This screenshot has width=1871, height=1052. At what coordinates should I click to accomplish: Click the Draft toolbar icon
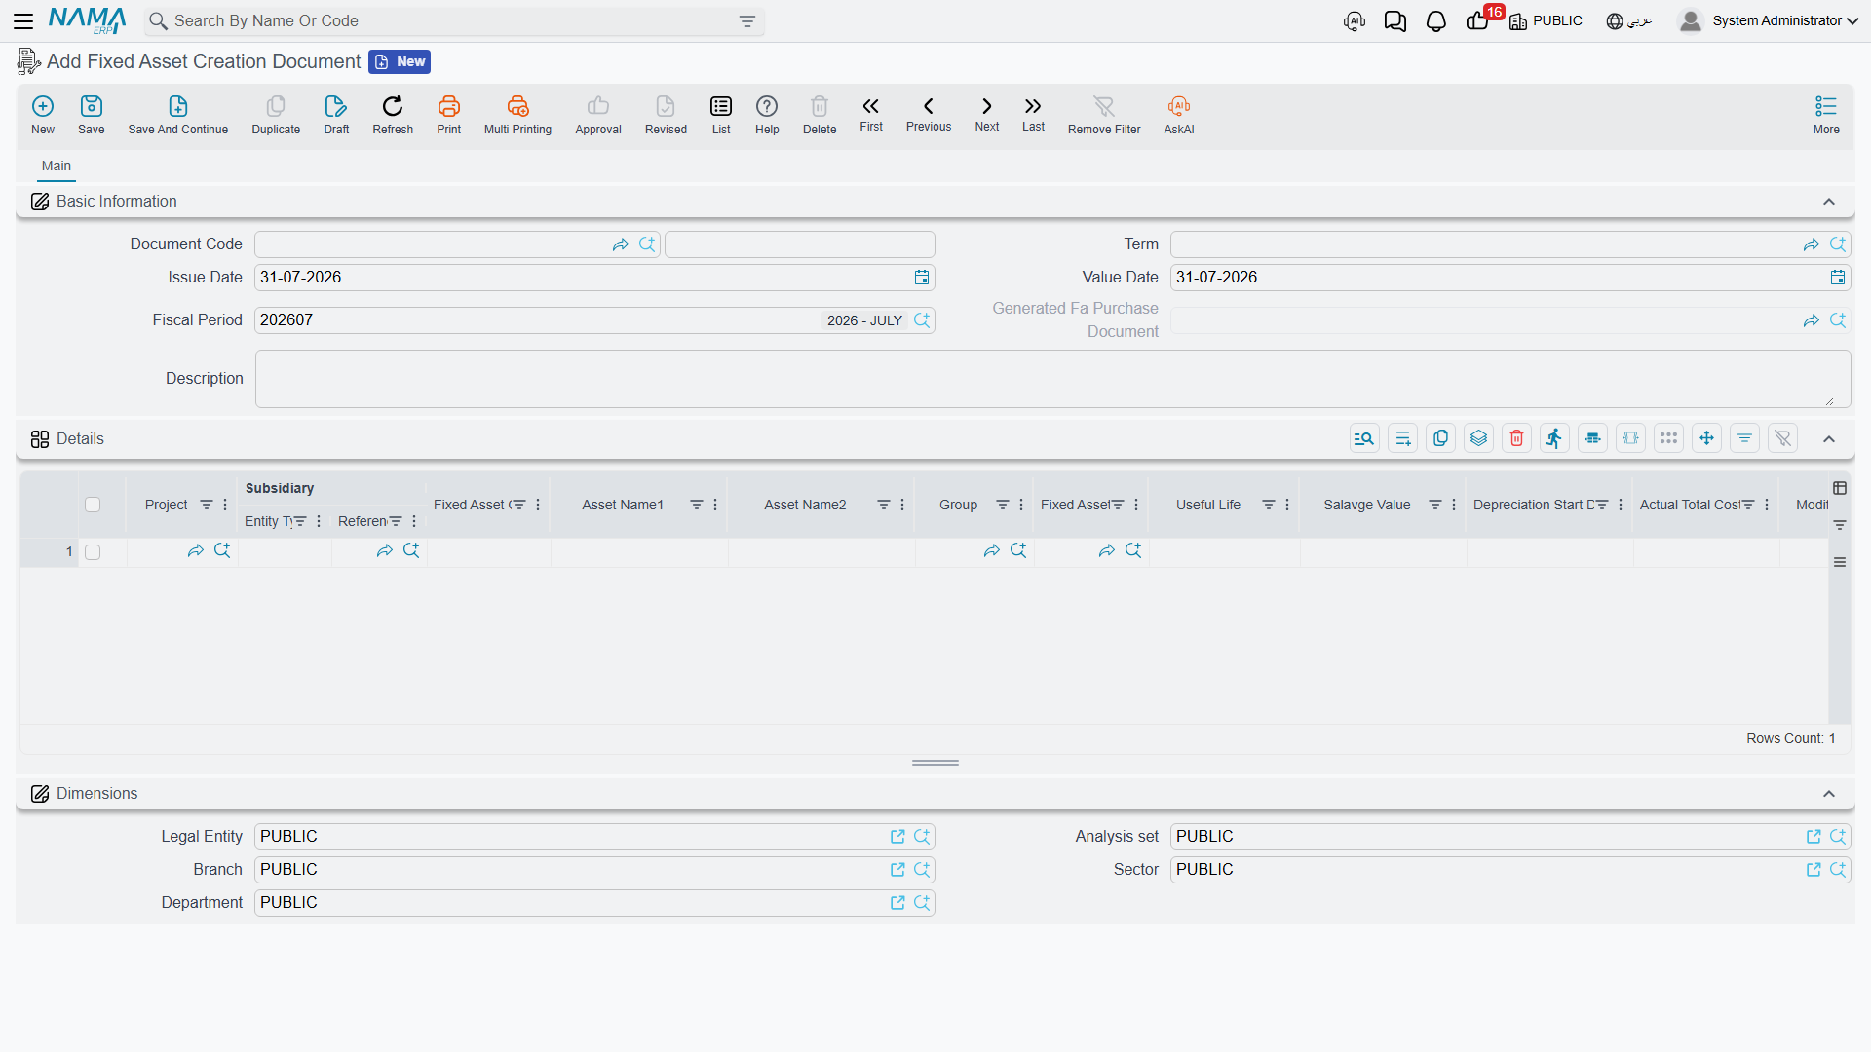(336, 115)
